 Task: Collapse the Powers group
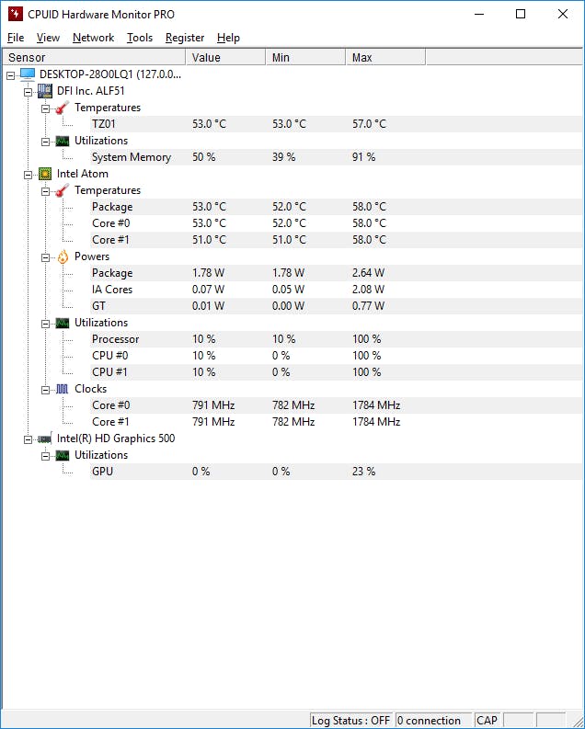pos(46,257)
